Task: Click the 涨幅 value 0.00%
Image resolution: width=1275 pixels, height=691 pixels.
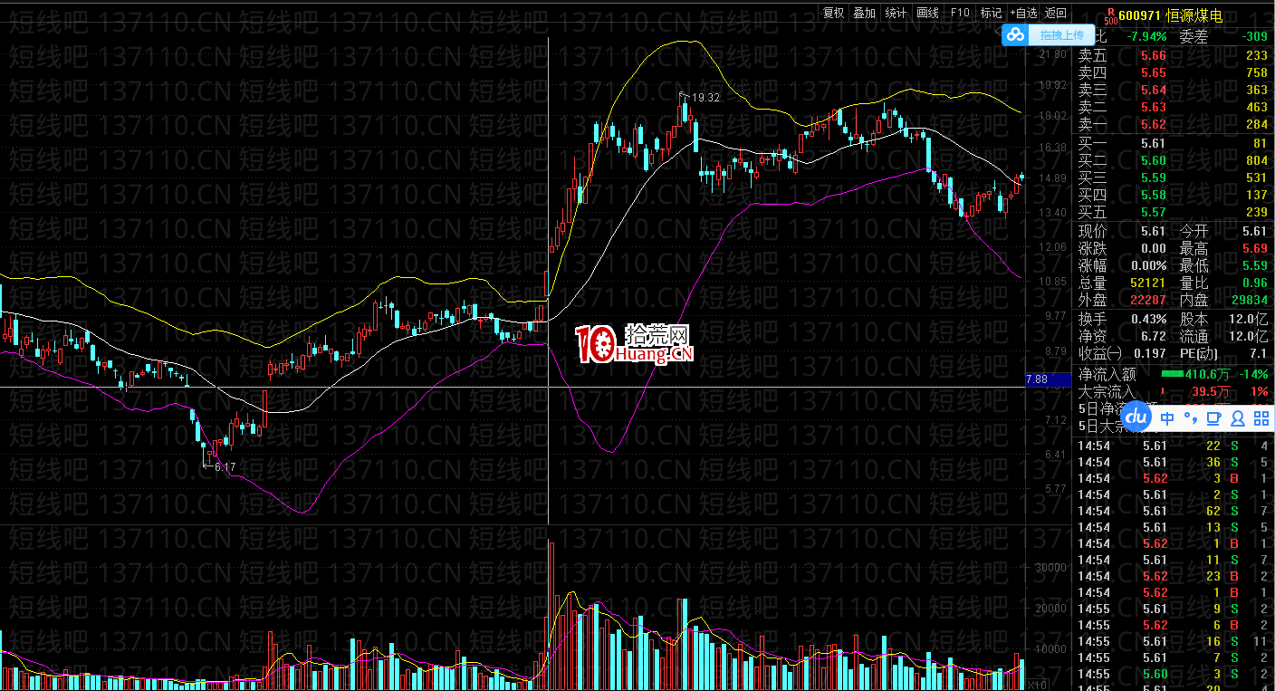Action: point(1149,265)
